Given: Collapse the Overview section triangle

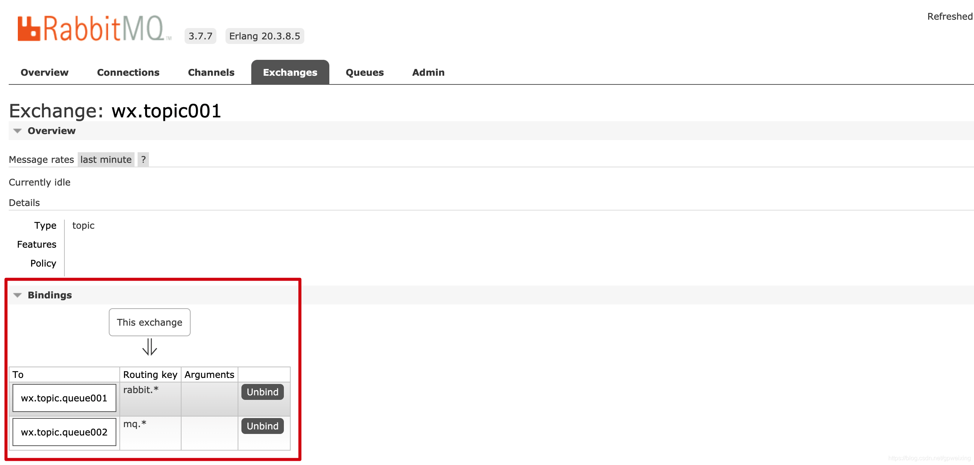Looking at the screenshot, I should (17, 131).
